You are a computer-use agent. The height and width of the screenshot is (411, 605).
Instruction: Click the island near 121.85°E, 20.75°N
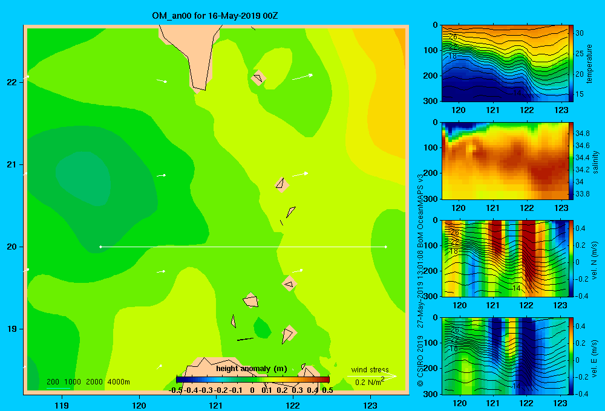coord(282,185)
